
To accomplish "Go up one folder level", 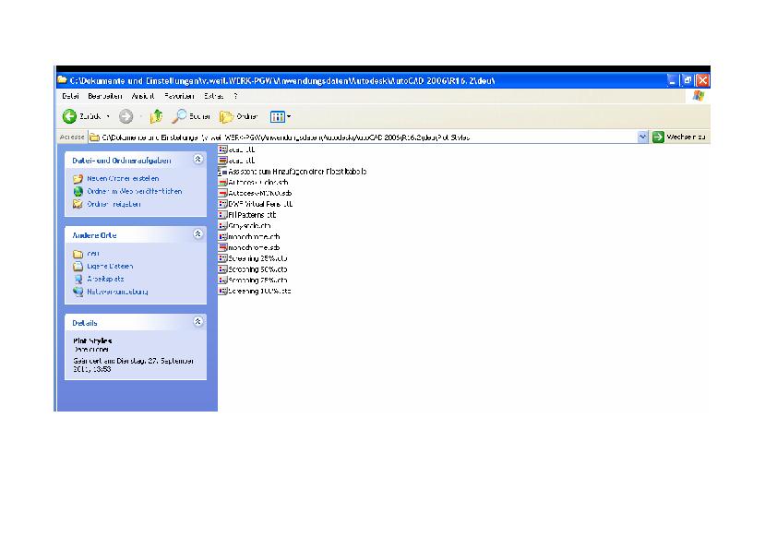I will [156, 116].
